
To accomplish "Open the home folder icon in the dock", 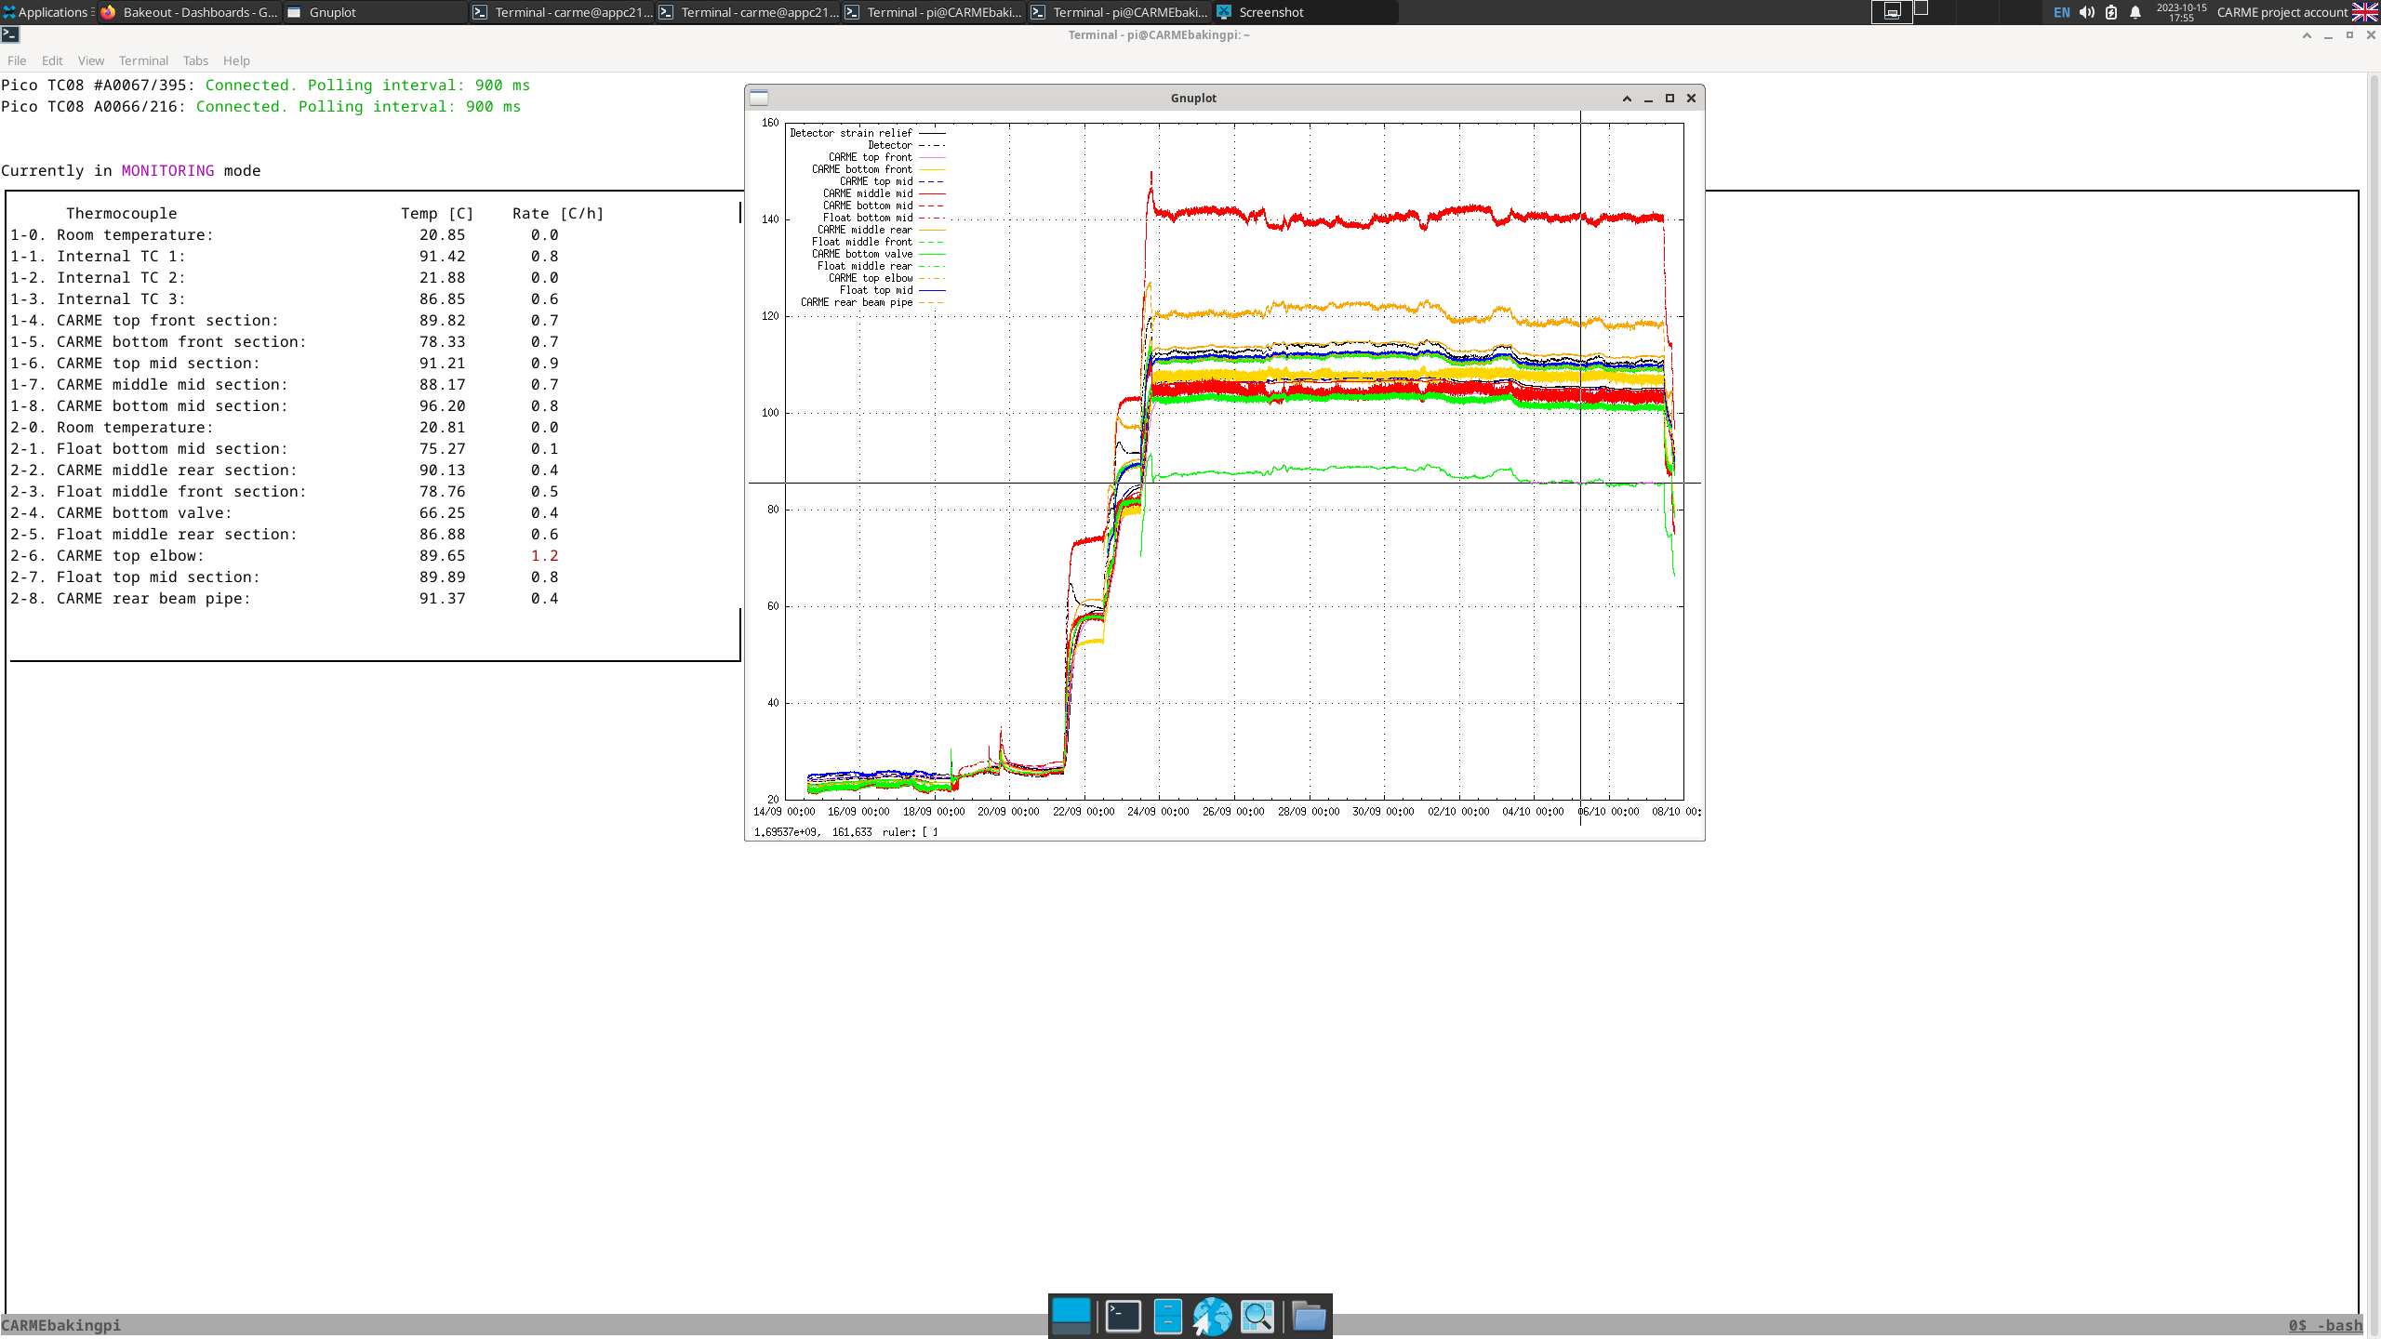I will [x=1309, y=1316].
